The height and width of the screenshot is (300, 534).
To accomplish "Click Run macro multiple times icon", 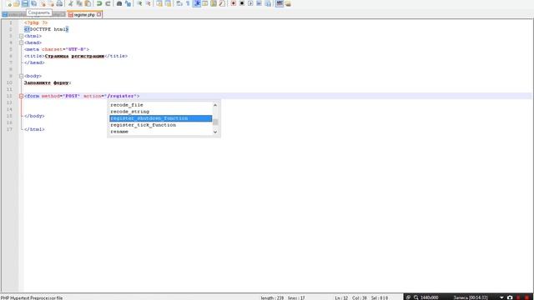I will [259, 3].
